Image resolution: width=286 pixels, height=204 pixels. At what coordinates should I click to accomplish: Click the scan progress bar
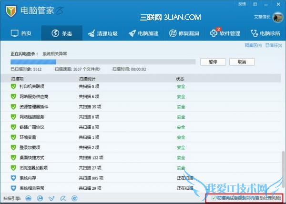pos(103,62)
